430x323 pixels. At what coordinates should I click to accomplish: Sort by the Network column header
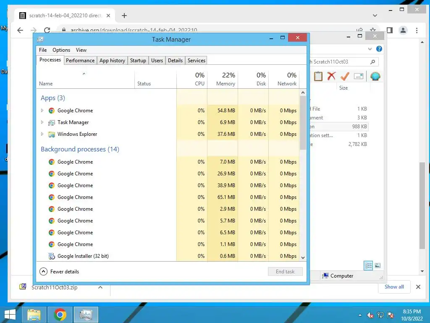coord(284,79)
